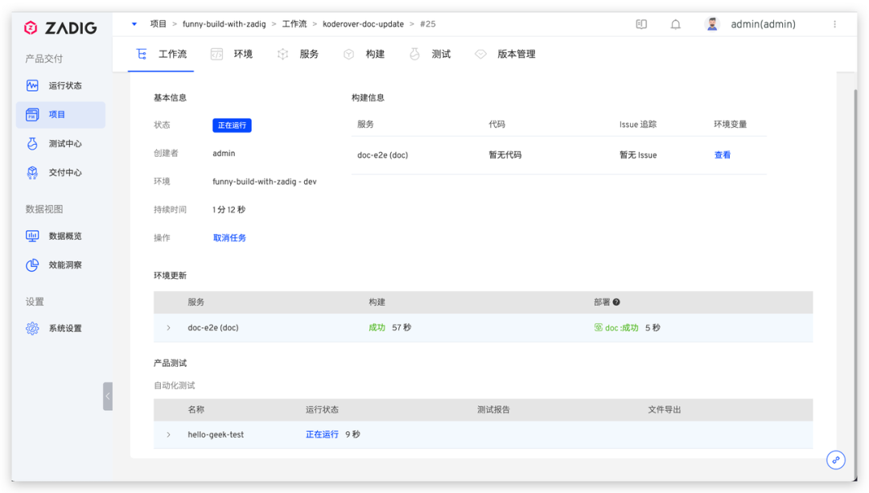Click doc :成功 deploy status
Image resolution: width=869 pixels, height=493 pixels.
pos(621,327)
